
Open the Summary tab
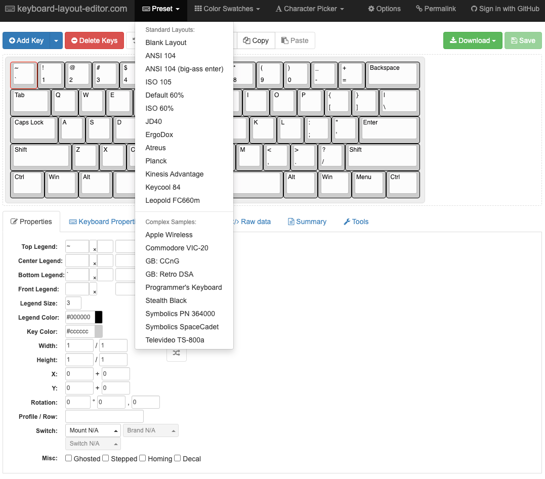click(307, 222)
